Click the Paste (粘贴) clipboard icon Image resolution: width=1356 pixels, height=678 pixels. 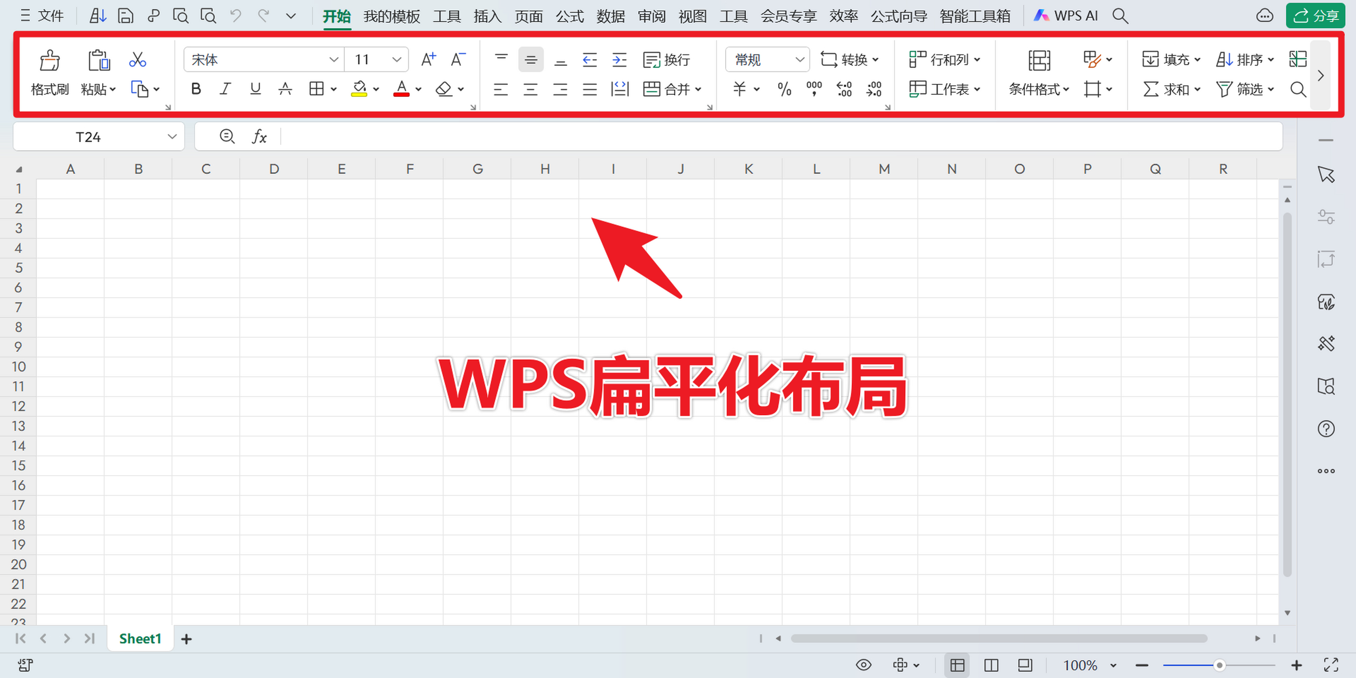tap(99, 60)
